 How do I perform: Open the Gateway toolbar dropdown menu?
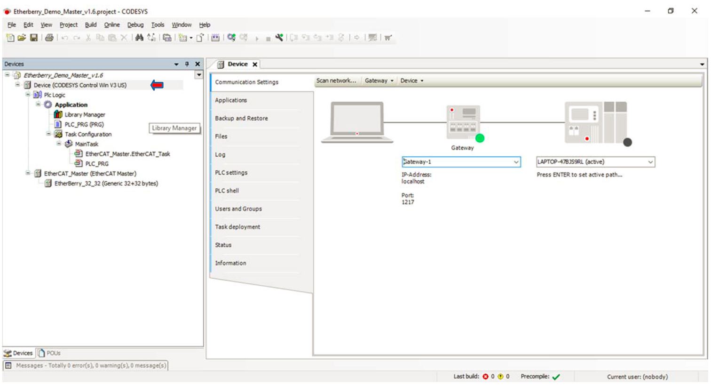[x=379, y=81]
